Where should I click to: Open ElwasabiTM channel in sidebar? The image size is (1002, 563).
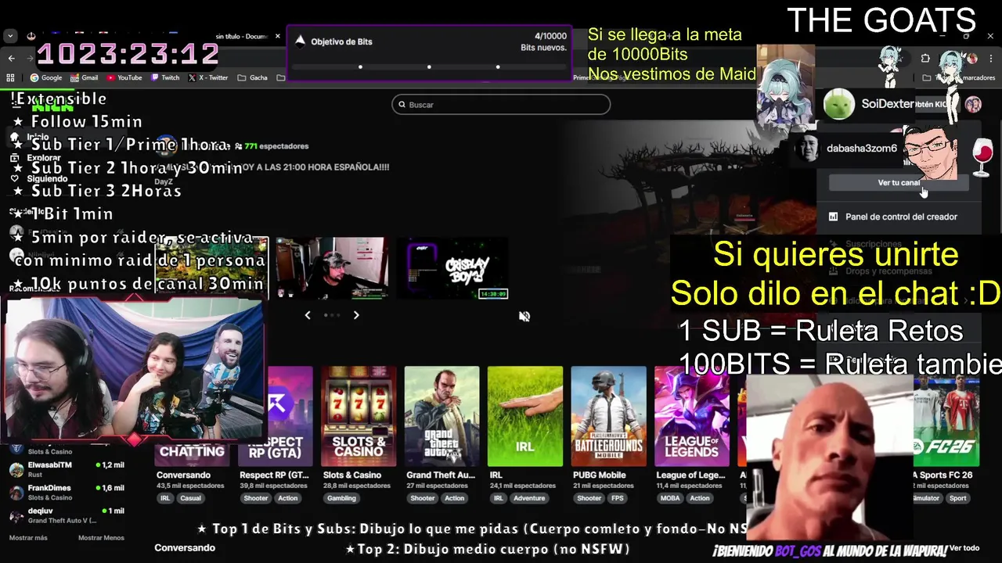pos(67,469)
